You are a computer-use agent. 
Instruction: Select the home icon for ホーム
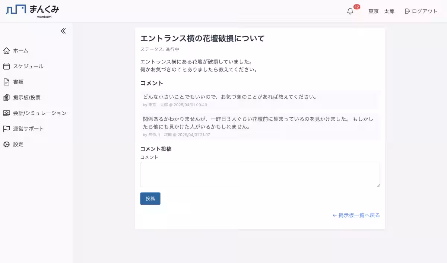tap(6, 51)
